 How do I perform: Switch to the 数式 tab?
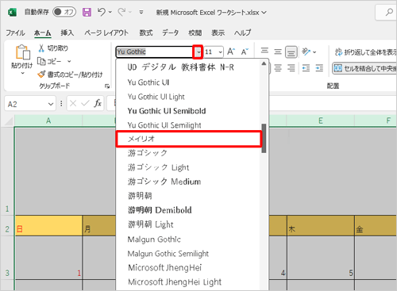coord(146,33)
